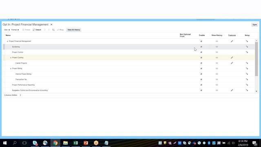
Task: Open Setup for Project Performance Reporting
Action: point(247,85)
